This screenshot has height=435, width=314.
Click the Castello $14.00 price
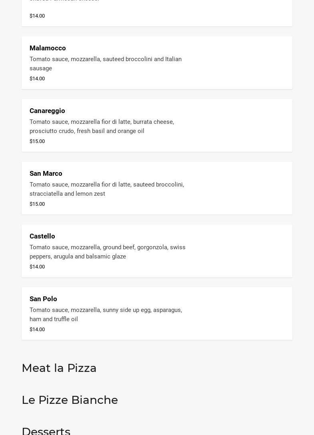point(37,267)
